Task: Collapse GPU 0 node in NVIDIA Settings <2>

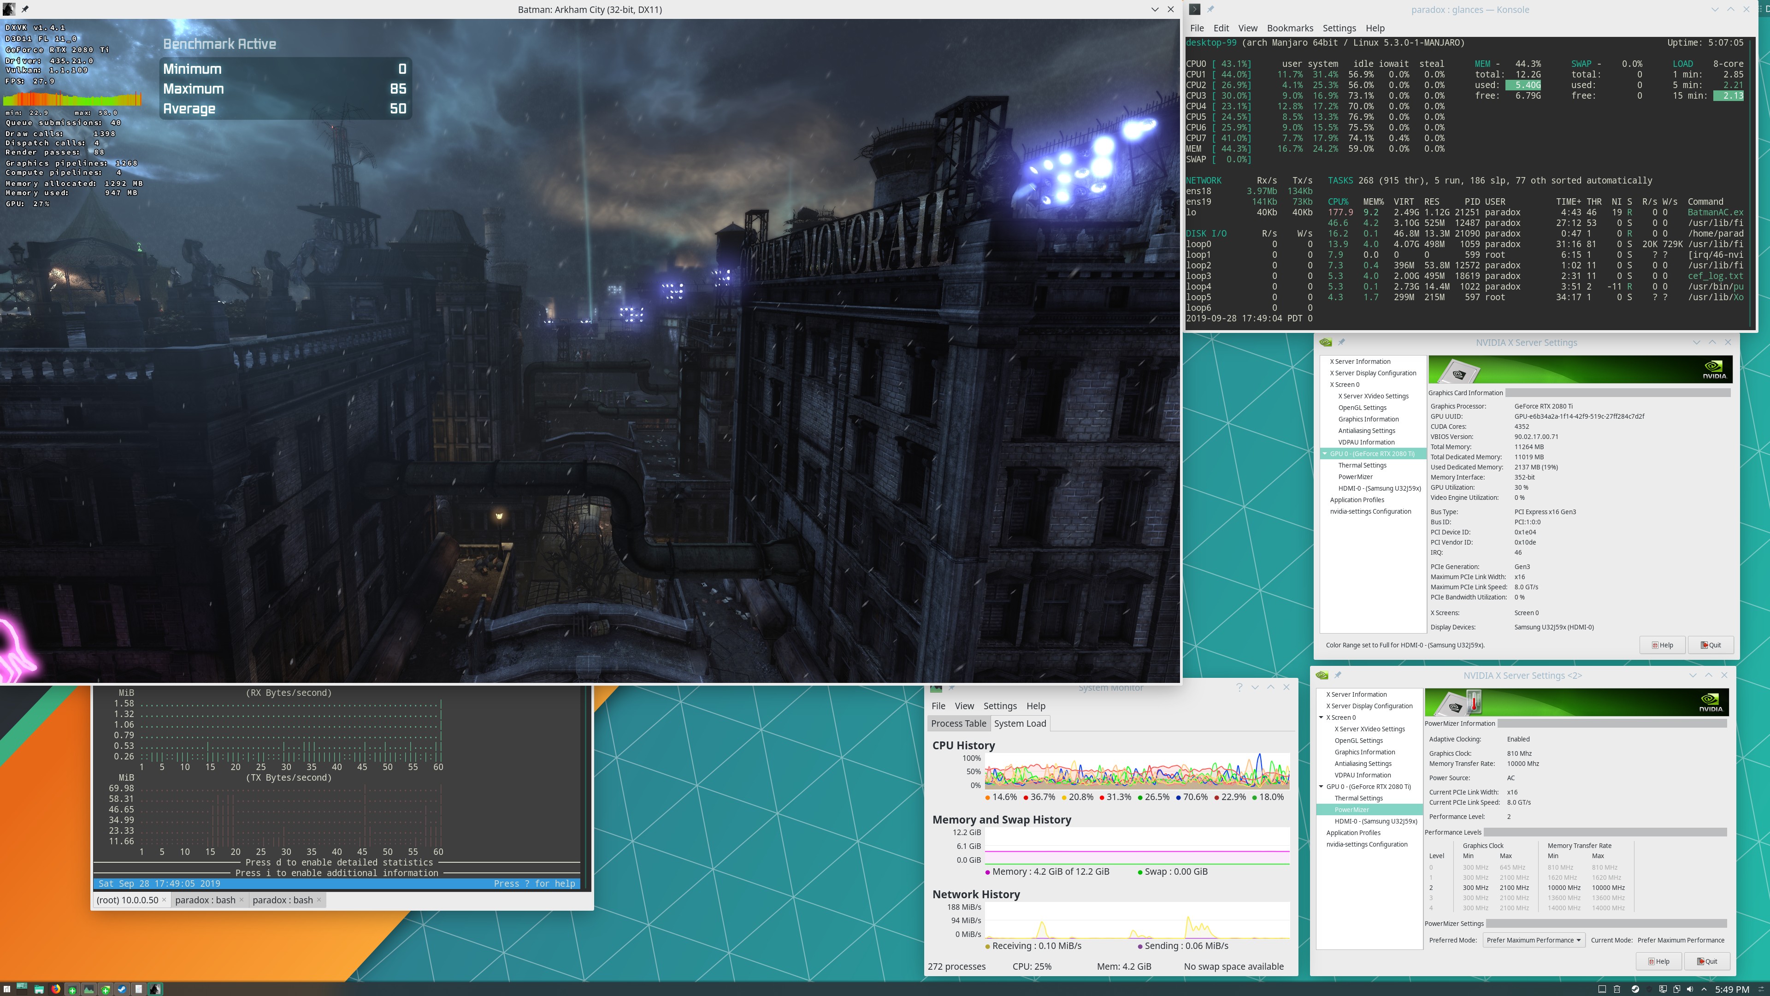Action: (x=1322, y=786)
